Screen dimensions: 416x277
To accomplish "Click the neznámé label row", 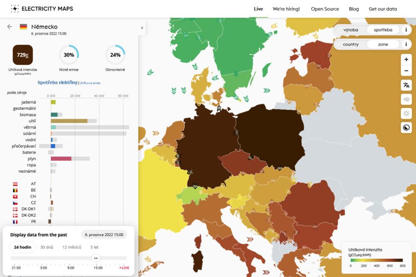I will 27,171.
